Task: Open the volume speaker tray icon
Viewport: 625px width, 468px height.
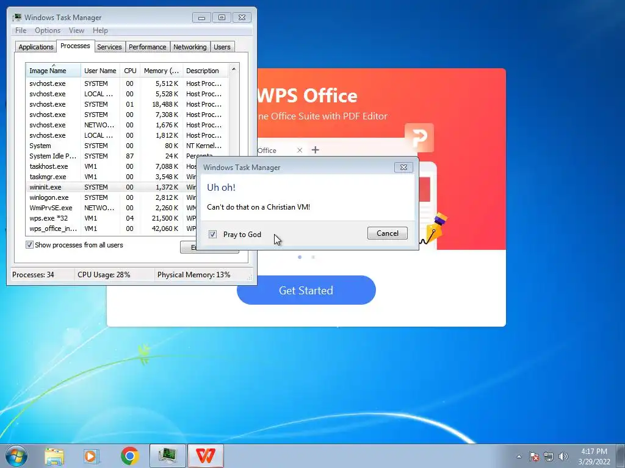Action: pyautogui.click(x=563, y=456)
